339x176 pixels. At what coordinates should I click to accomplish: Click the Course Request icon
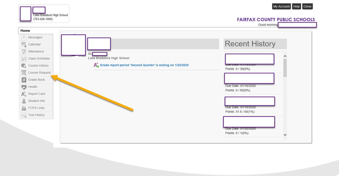point(24,73)
